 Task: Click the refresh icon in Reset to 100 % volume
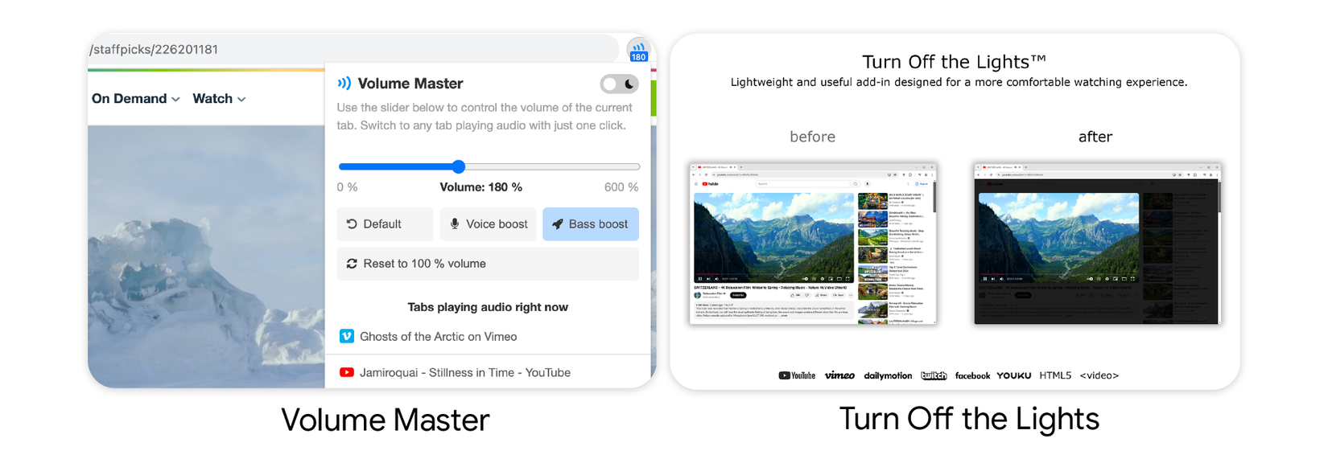coord(352,264)
